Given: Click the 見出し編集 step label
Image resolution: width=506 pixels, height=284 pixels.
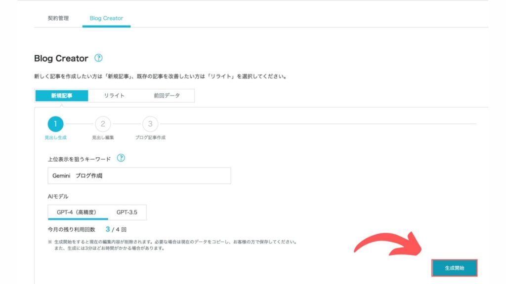Looking at the screenshot, I should 103,138.
